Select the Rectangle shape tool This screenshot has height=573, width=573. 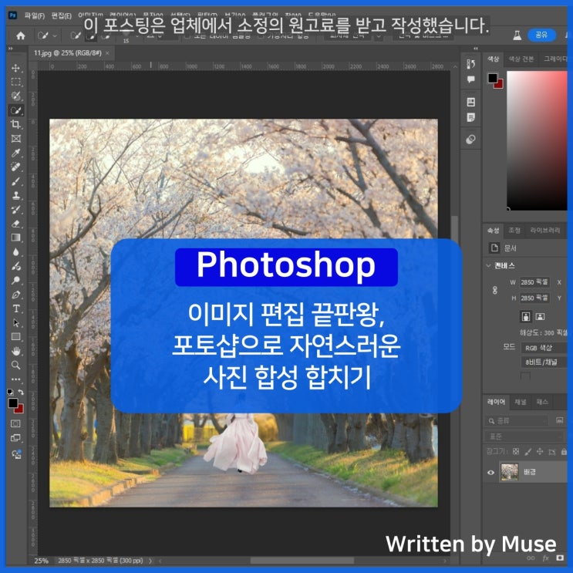[x=15, y=337]
